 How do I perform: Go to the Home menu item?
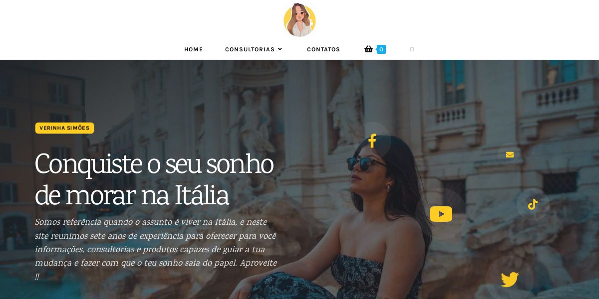click(194, 49)
